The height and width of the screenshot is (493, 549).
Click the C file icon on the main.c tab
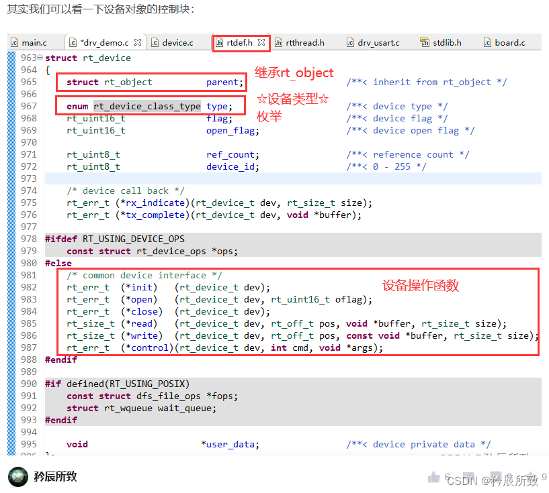pyautogui.click(x=15, y=41)
